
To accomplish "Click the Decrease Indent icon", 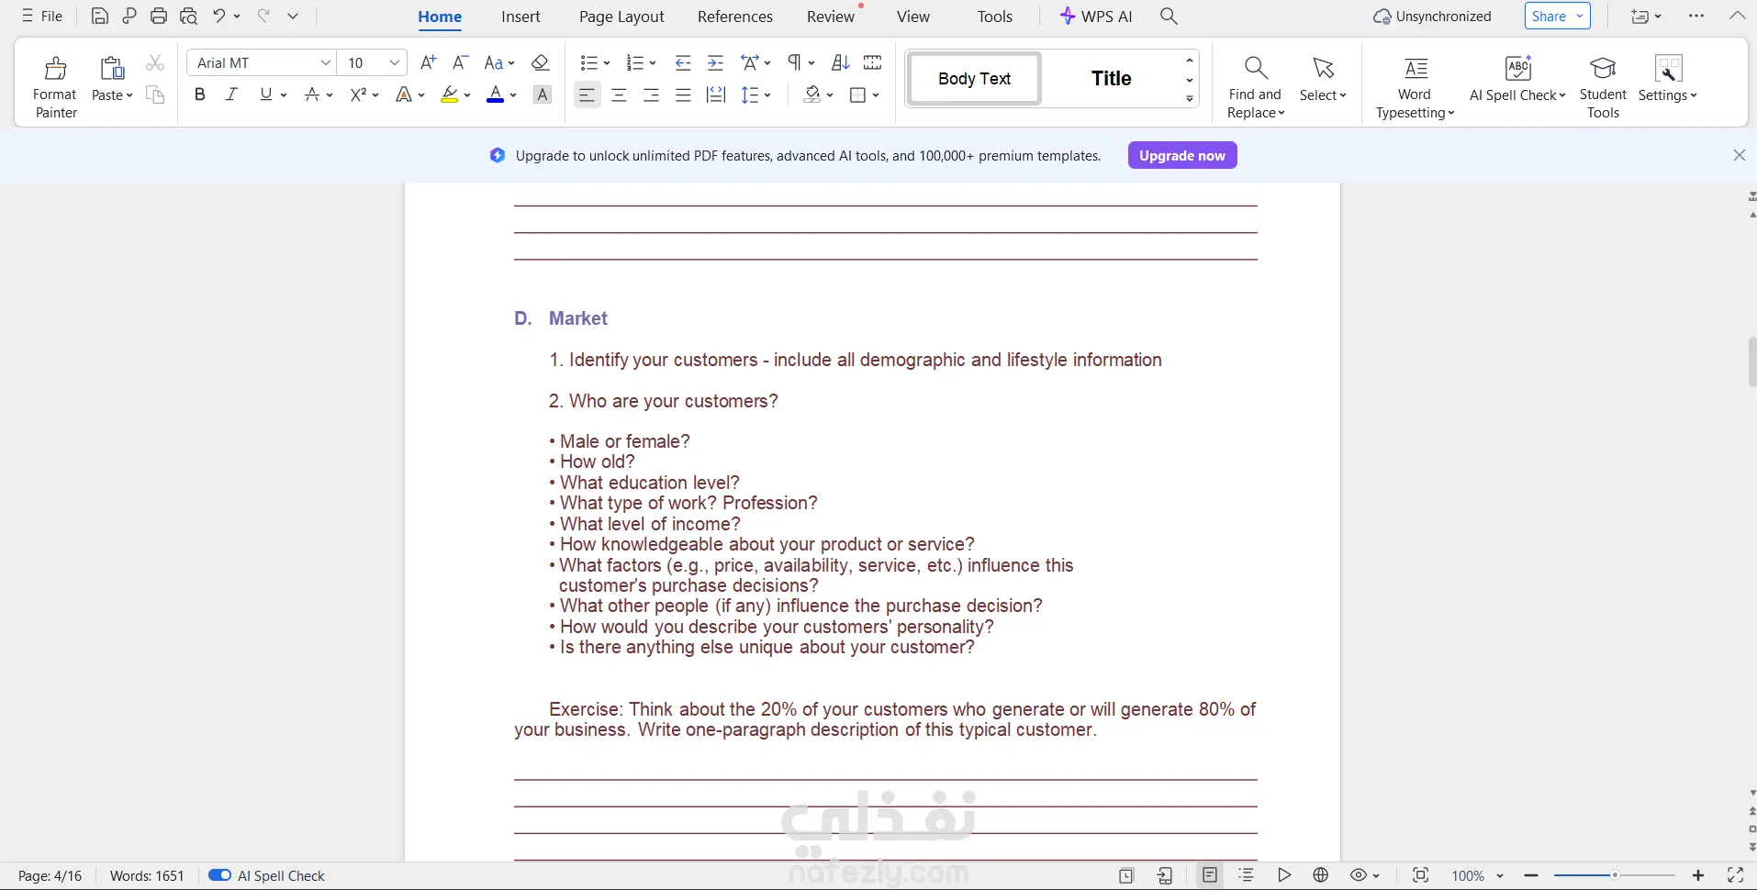I will [x=683, y=62].
